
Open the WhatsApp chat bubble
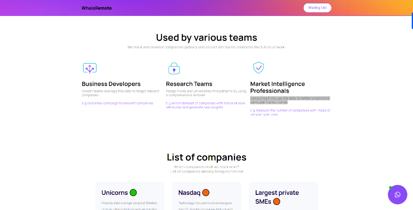click(397, 194)
